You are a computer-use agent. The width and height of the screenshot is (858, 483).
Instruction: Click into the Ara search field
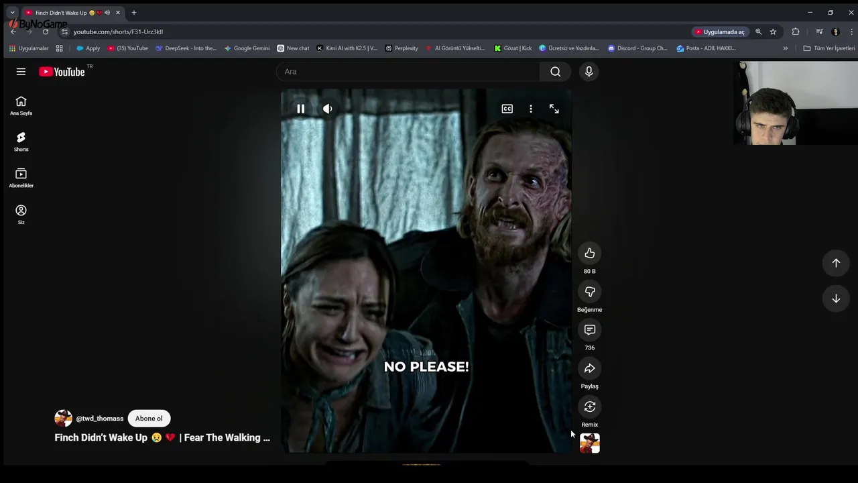(409, 72)
